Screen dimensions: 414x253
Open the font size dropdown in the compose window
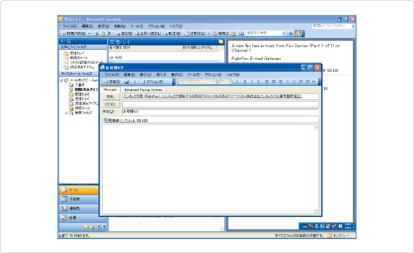tap(229, 82)
